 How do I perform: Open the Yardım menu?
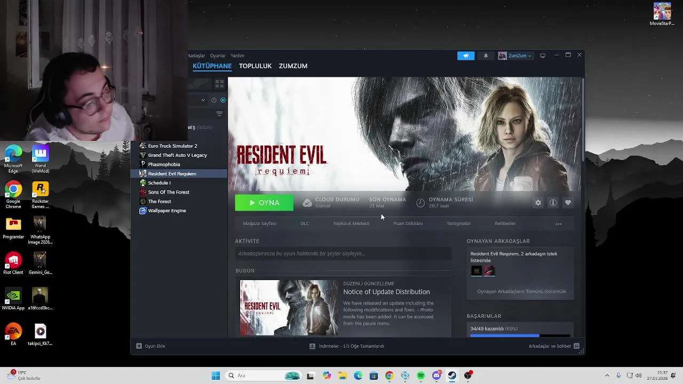click(237, 55)
